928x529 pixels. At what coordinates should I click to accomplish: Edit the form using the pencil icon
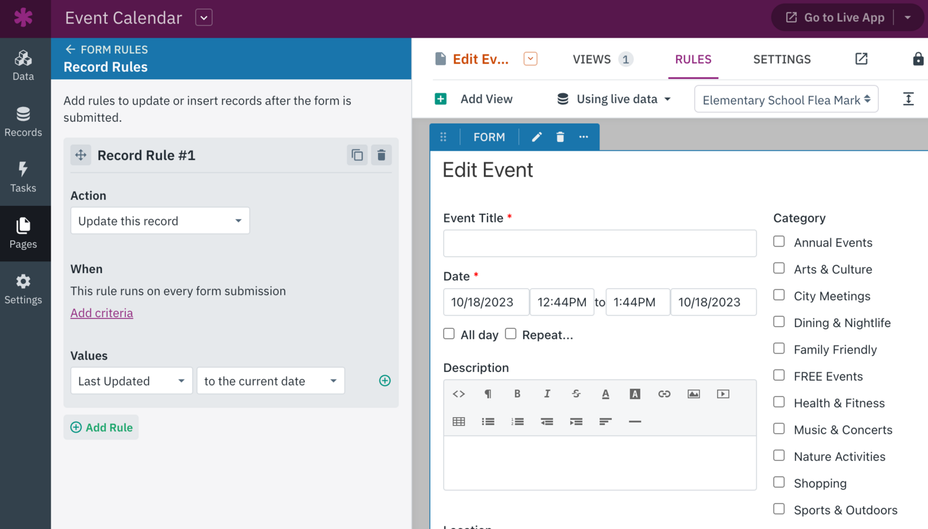click(x=536, y=137)
